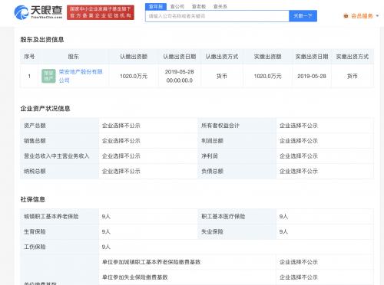Click the 销售总额 row label
Image resolution: width=384 pixels, height=285 pixels.
point(35,141)
